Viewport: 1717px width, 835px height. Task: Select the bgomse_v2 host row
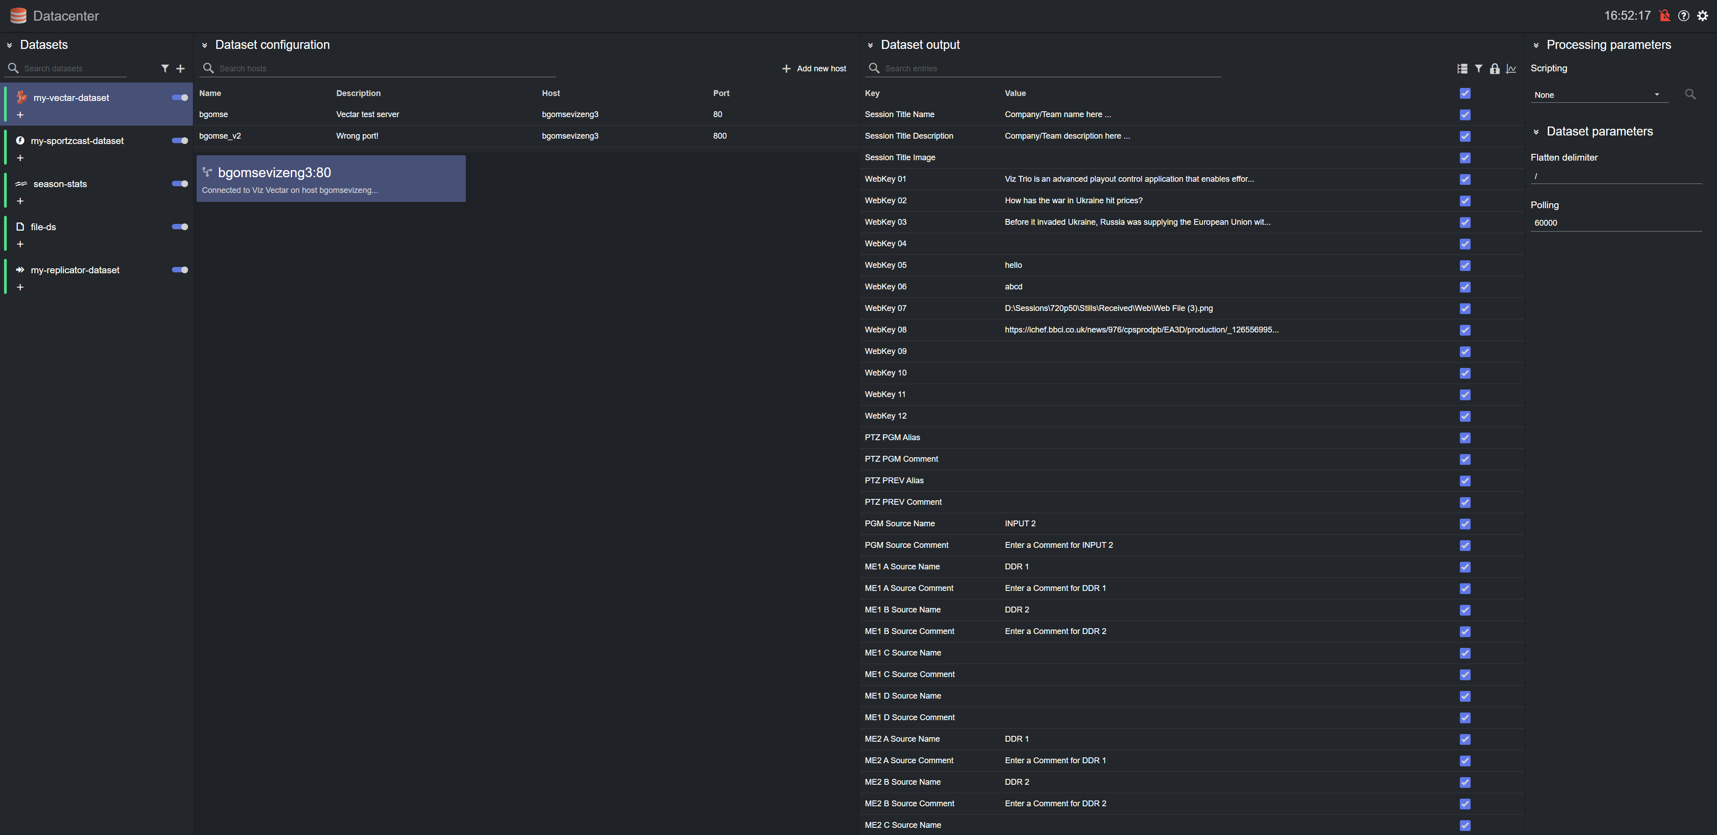coord(220,136)
